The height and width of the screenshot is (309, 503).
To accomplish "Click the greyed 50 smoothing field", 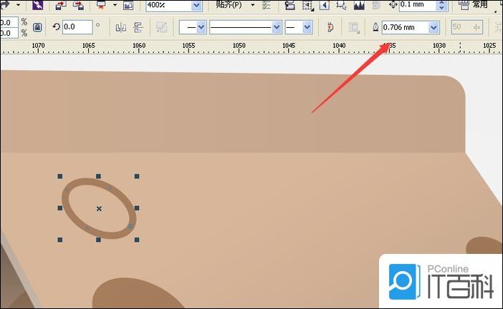I will [x=466, y=27].
